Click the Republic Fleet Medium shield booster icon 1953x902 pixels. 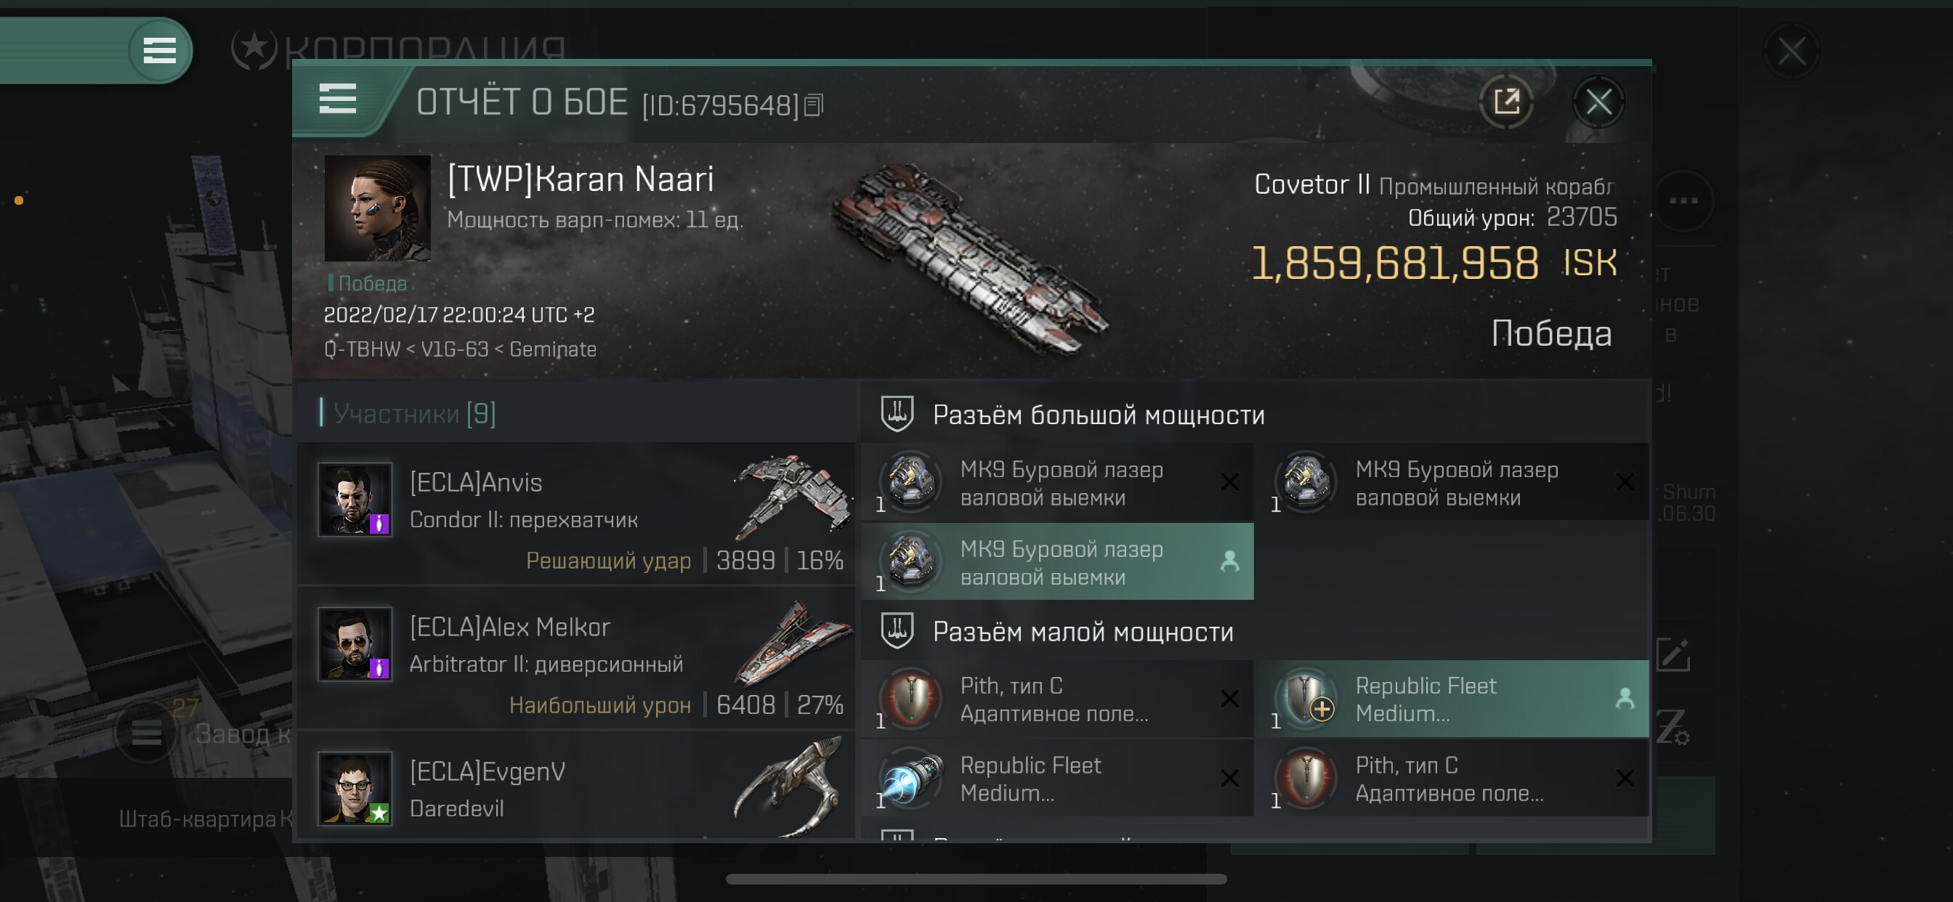[910, 779]
